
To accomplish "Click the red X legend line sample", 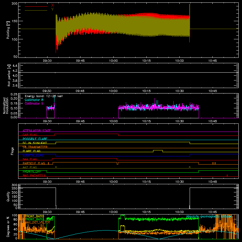I will click(36, 6).
